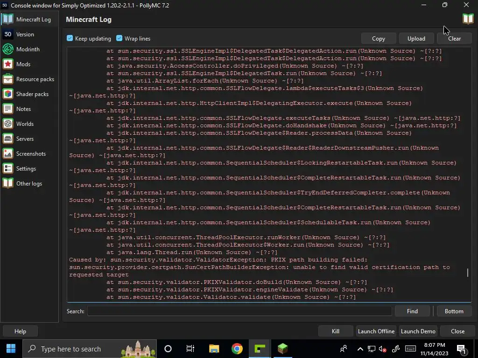Focus the log Search input field
The image size is (478, 358).
pyautogui.click(x=239, y=311)
